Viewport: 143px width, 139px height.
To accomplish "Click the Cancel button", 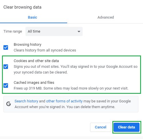I will pos(101,127).
